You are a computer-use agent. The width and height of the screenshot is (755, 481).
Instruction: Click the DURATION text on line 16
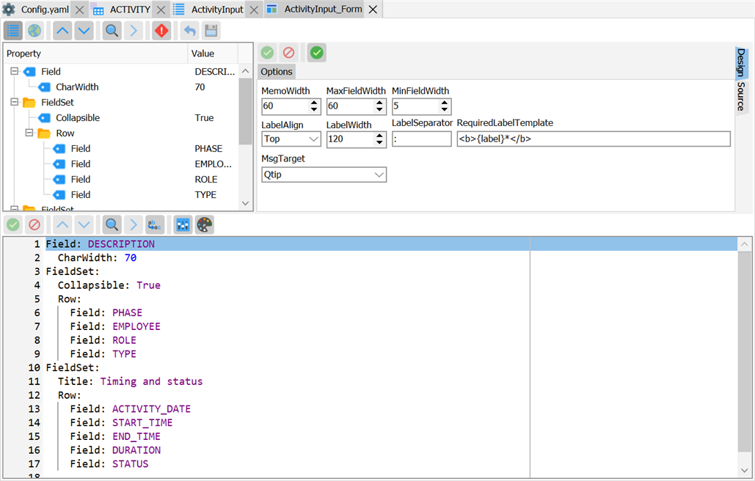136,450
